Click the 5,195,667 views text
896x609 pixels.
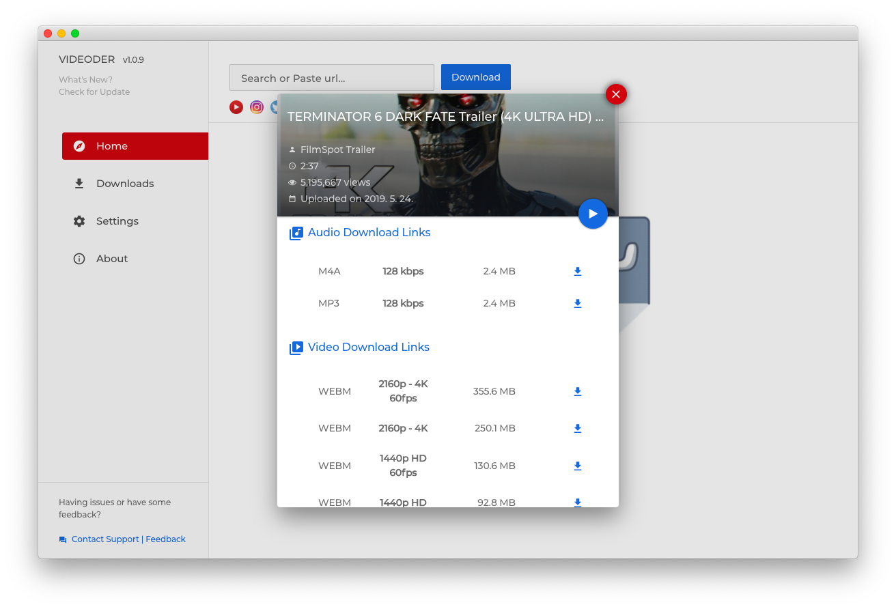tap(335, 182)
